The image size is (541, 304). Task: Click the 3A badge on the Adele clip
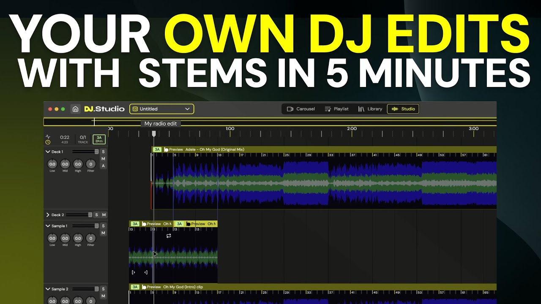[157, 149]
